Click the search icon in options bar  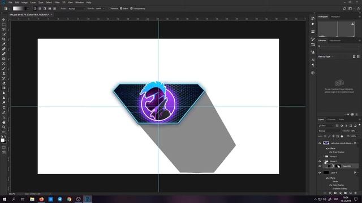point(344,8)
